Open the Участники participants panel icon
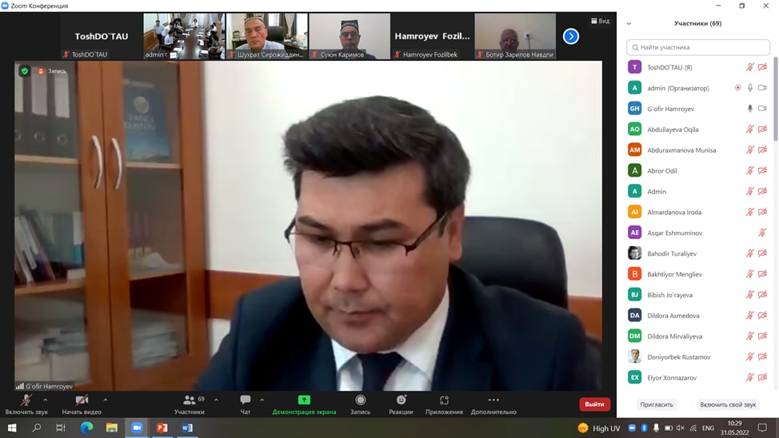Screen dimensions: 779x438 click(x=190, y=400)
